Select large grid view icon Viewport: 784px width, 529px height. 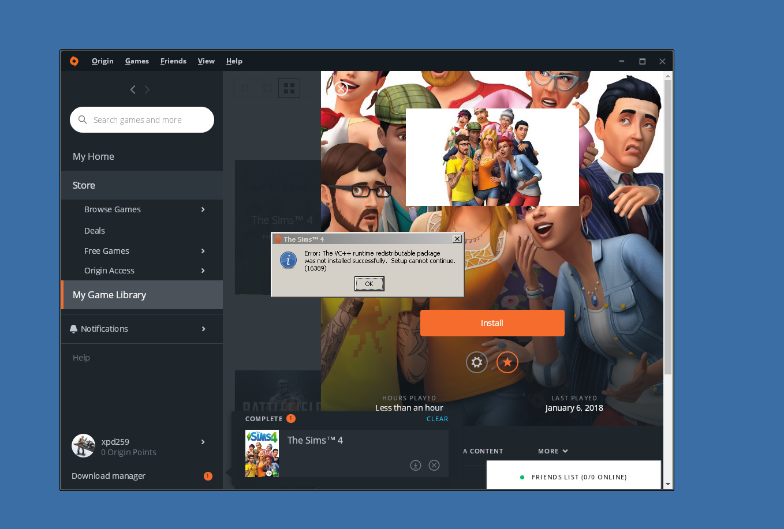(x=289, y=88)
